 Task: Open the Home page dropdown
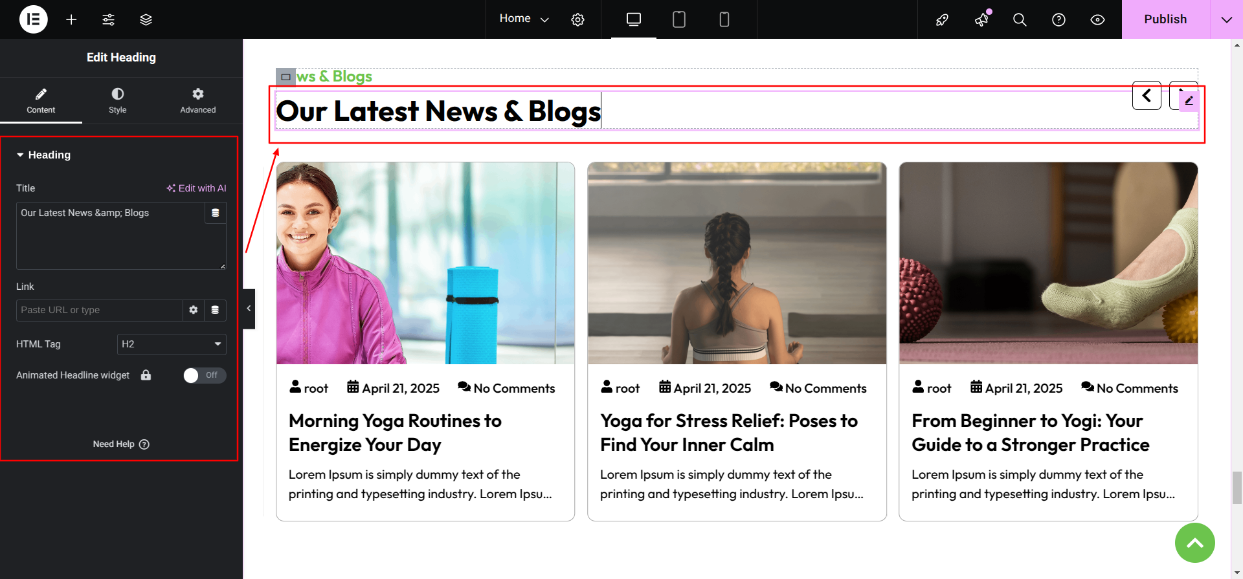coord(524,19)
